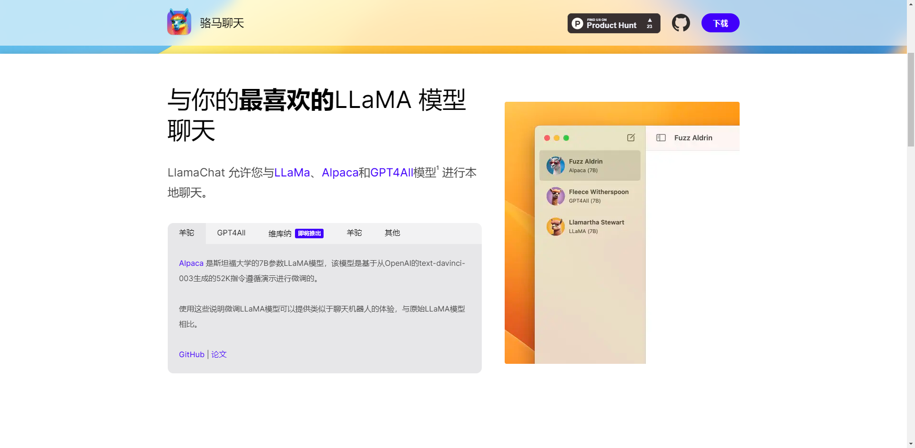Click the Alpaca (7B) model label
Screen dimensions: 915x448
(x=583, y=170)
